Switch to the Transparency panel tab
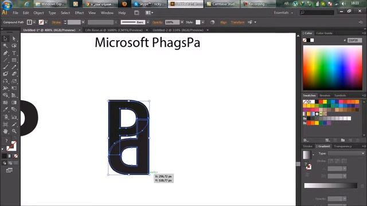367x206 pixels. tap(343, 146)
